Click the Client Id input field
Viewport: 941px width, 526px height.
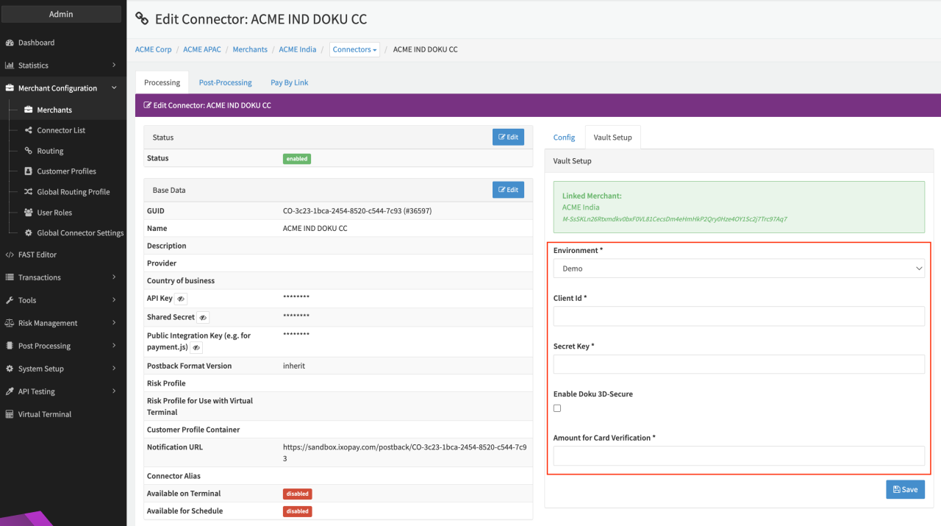pos(738,316)
